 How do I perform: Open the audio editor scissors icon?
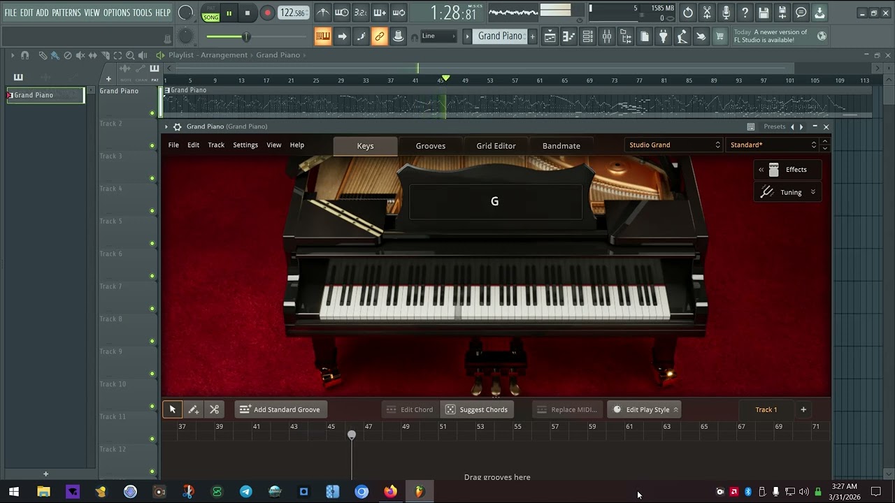point(707,13)
